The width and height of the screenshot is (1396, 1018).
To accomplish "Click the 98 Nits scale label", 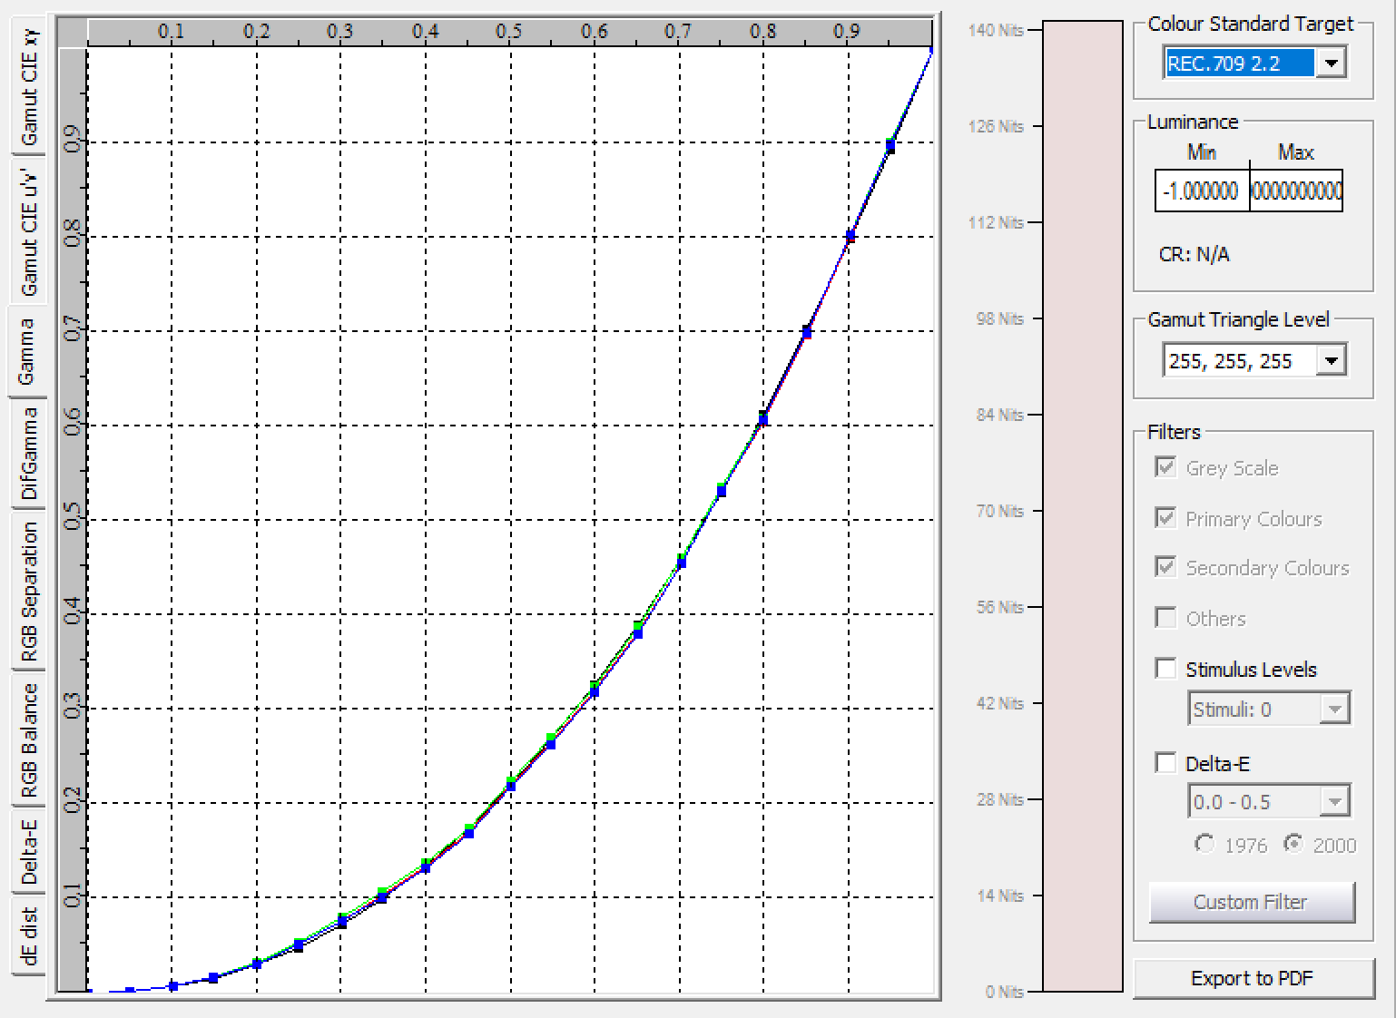I will tap(999, 318).
